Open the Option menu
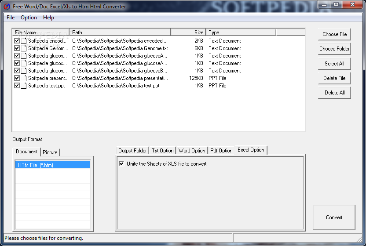Viewport: 366px width, 246px height. pyautogui.click(x=29, y=18)
